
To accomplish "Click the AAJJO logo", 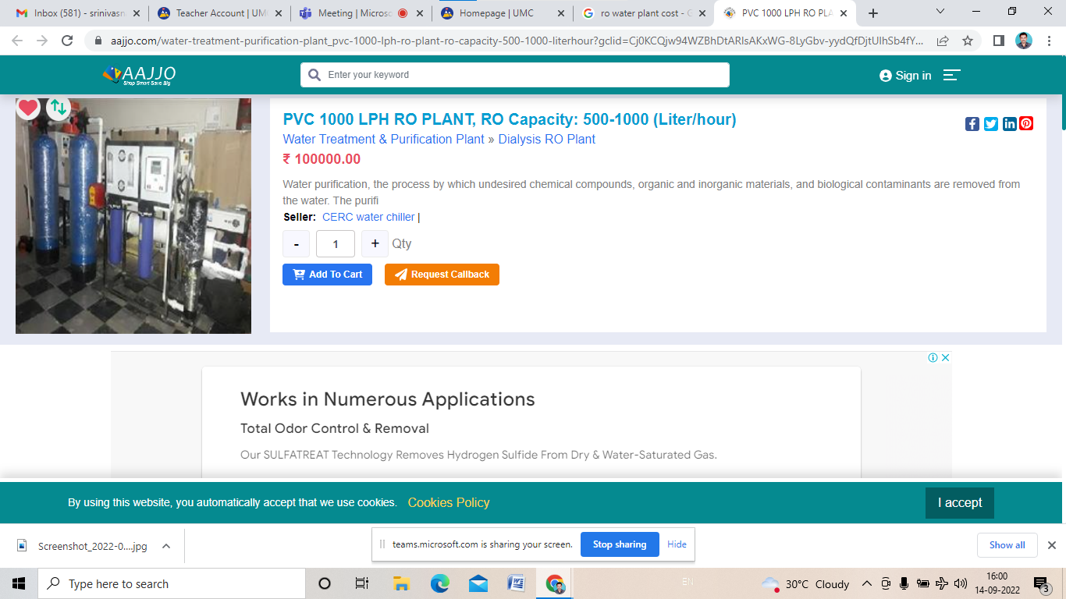I will (x=139, y=75).
